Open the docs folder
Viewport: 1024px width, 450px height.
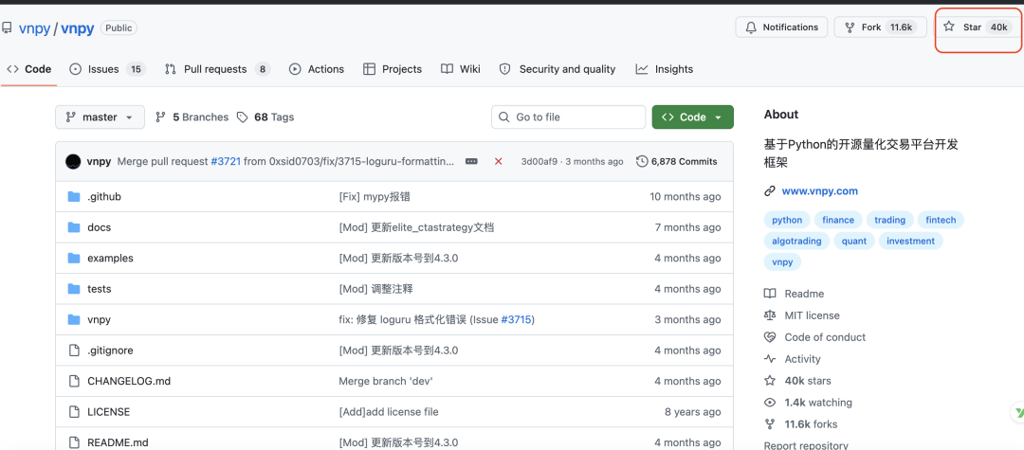100,227
